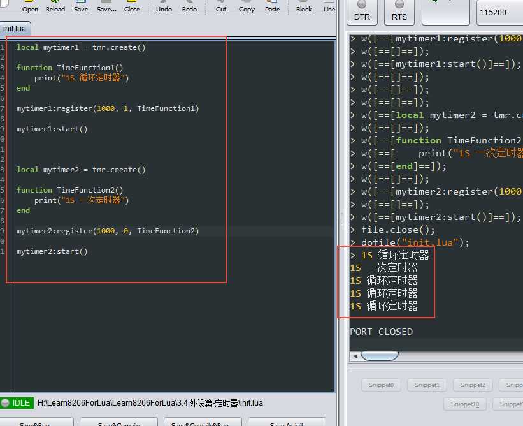
Task: Click the 'PORT CLOSED' terminal message
Action: click(381, 332)
